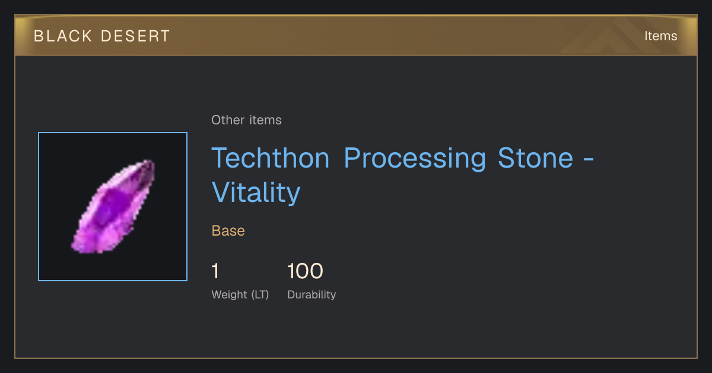The height and width of the screenshot is (373, 712).
Task: Open the Items section label
Action: click(660, 36)
